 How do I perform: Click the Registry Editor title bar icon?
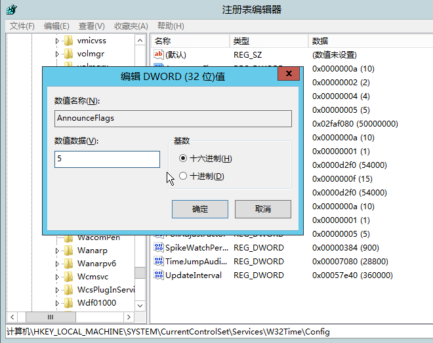[x=11, y=9]
